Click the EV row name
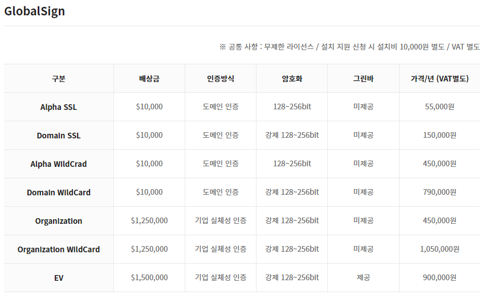 tap(59, 278)
